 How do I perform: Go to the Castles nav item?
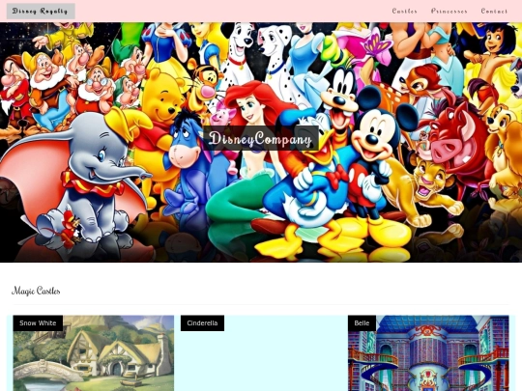pyautogui.click(x=404, y=11)
